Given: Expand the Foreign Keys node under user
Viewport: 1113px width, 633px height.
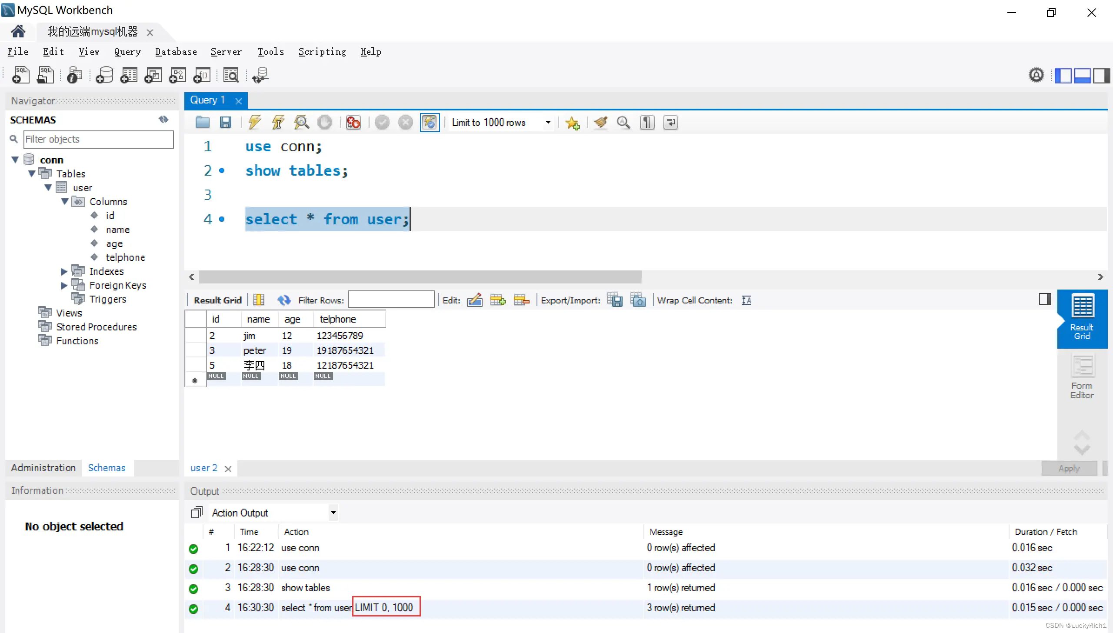Looking at the screenshot, I should (65, 284).
